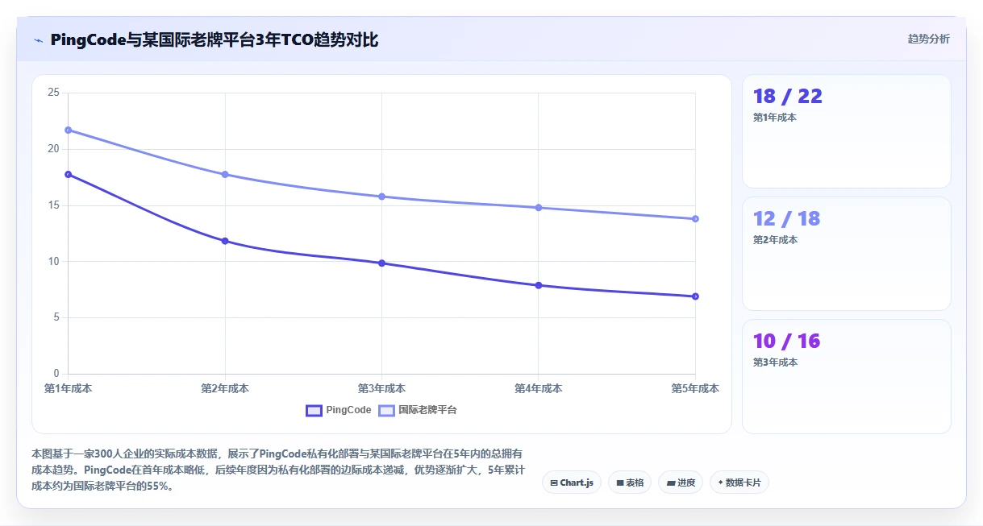
Task: Toggle the PingCode legend color box
Action: tap(314, 410)
